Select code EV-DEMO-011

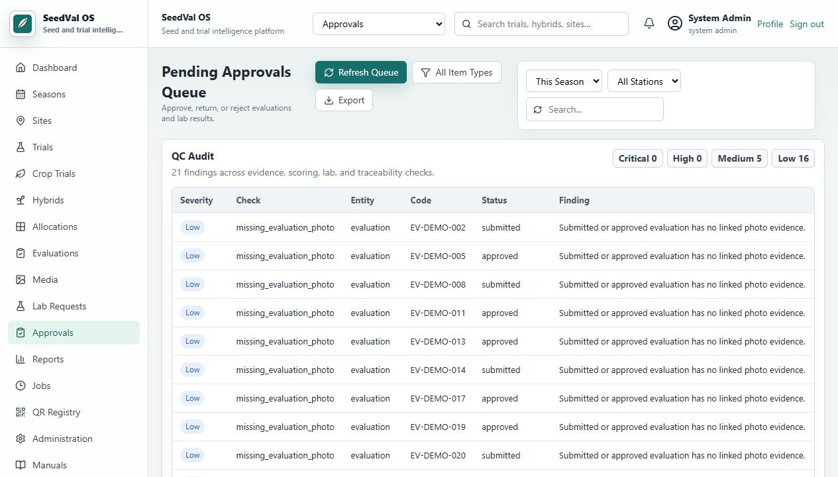coord(438,313)
